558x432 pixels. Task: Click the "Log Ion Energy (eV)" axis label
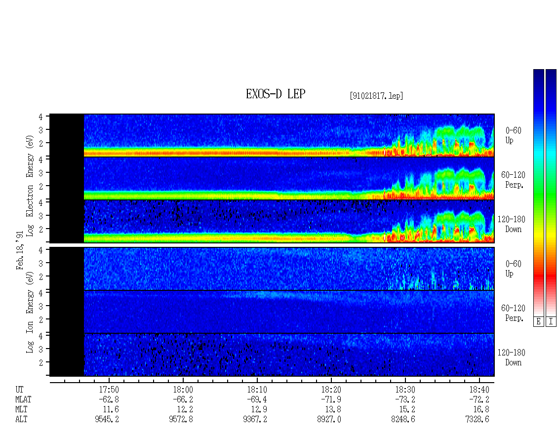pos(30,313)
